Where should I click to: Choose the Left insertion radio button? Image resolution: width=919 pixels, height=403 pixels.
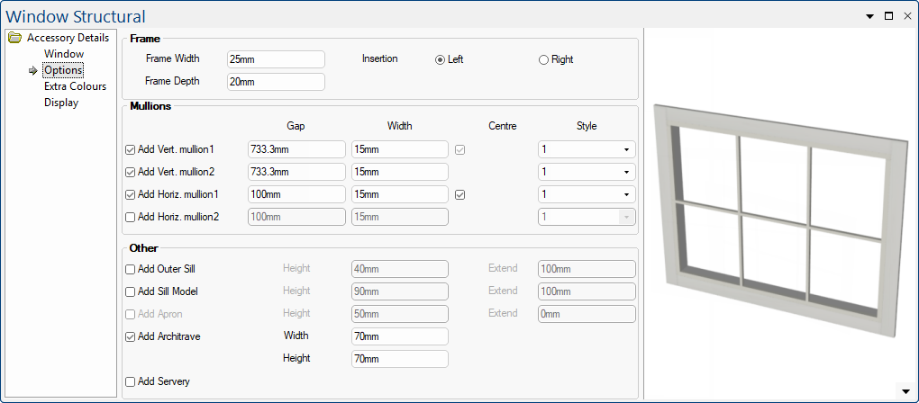(x=440, y=60)
